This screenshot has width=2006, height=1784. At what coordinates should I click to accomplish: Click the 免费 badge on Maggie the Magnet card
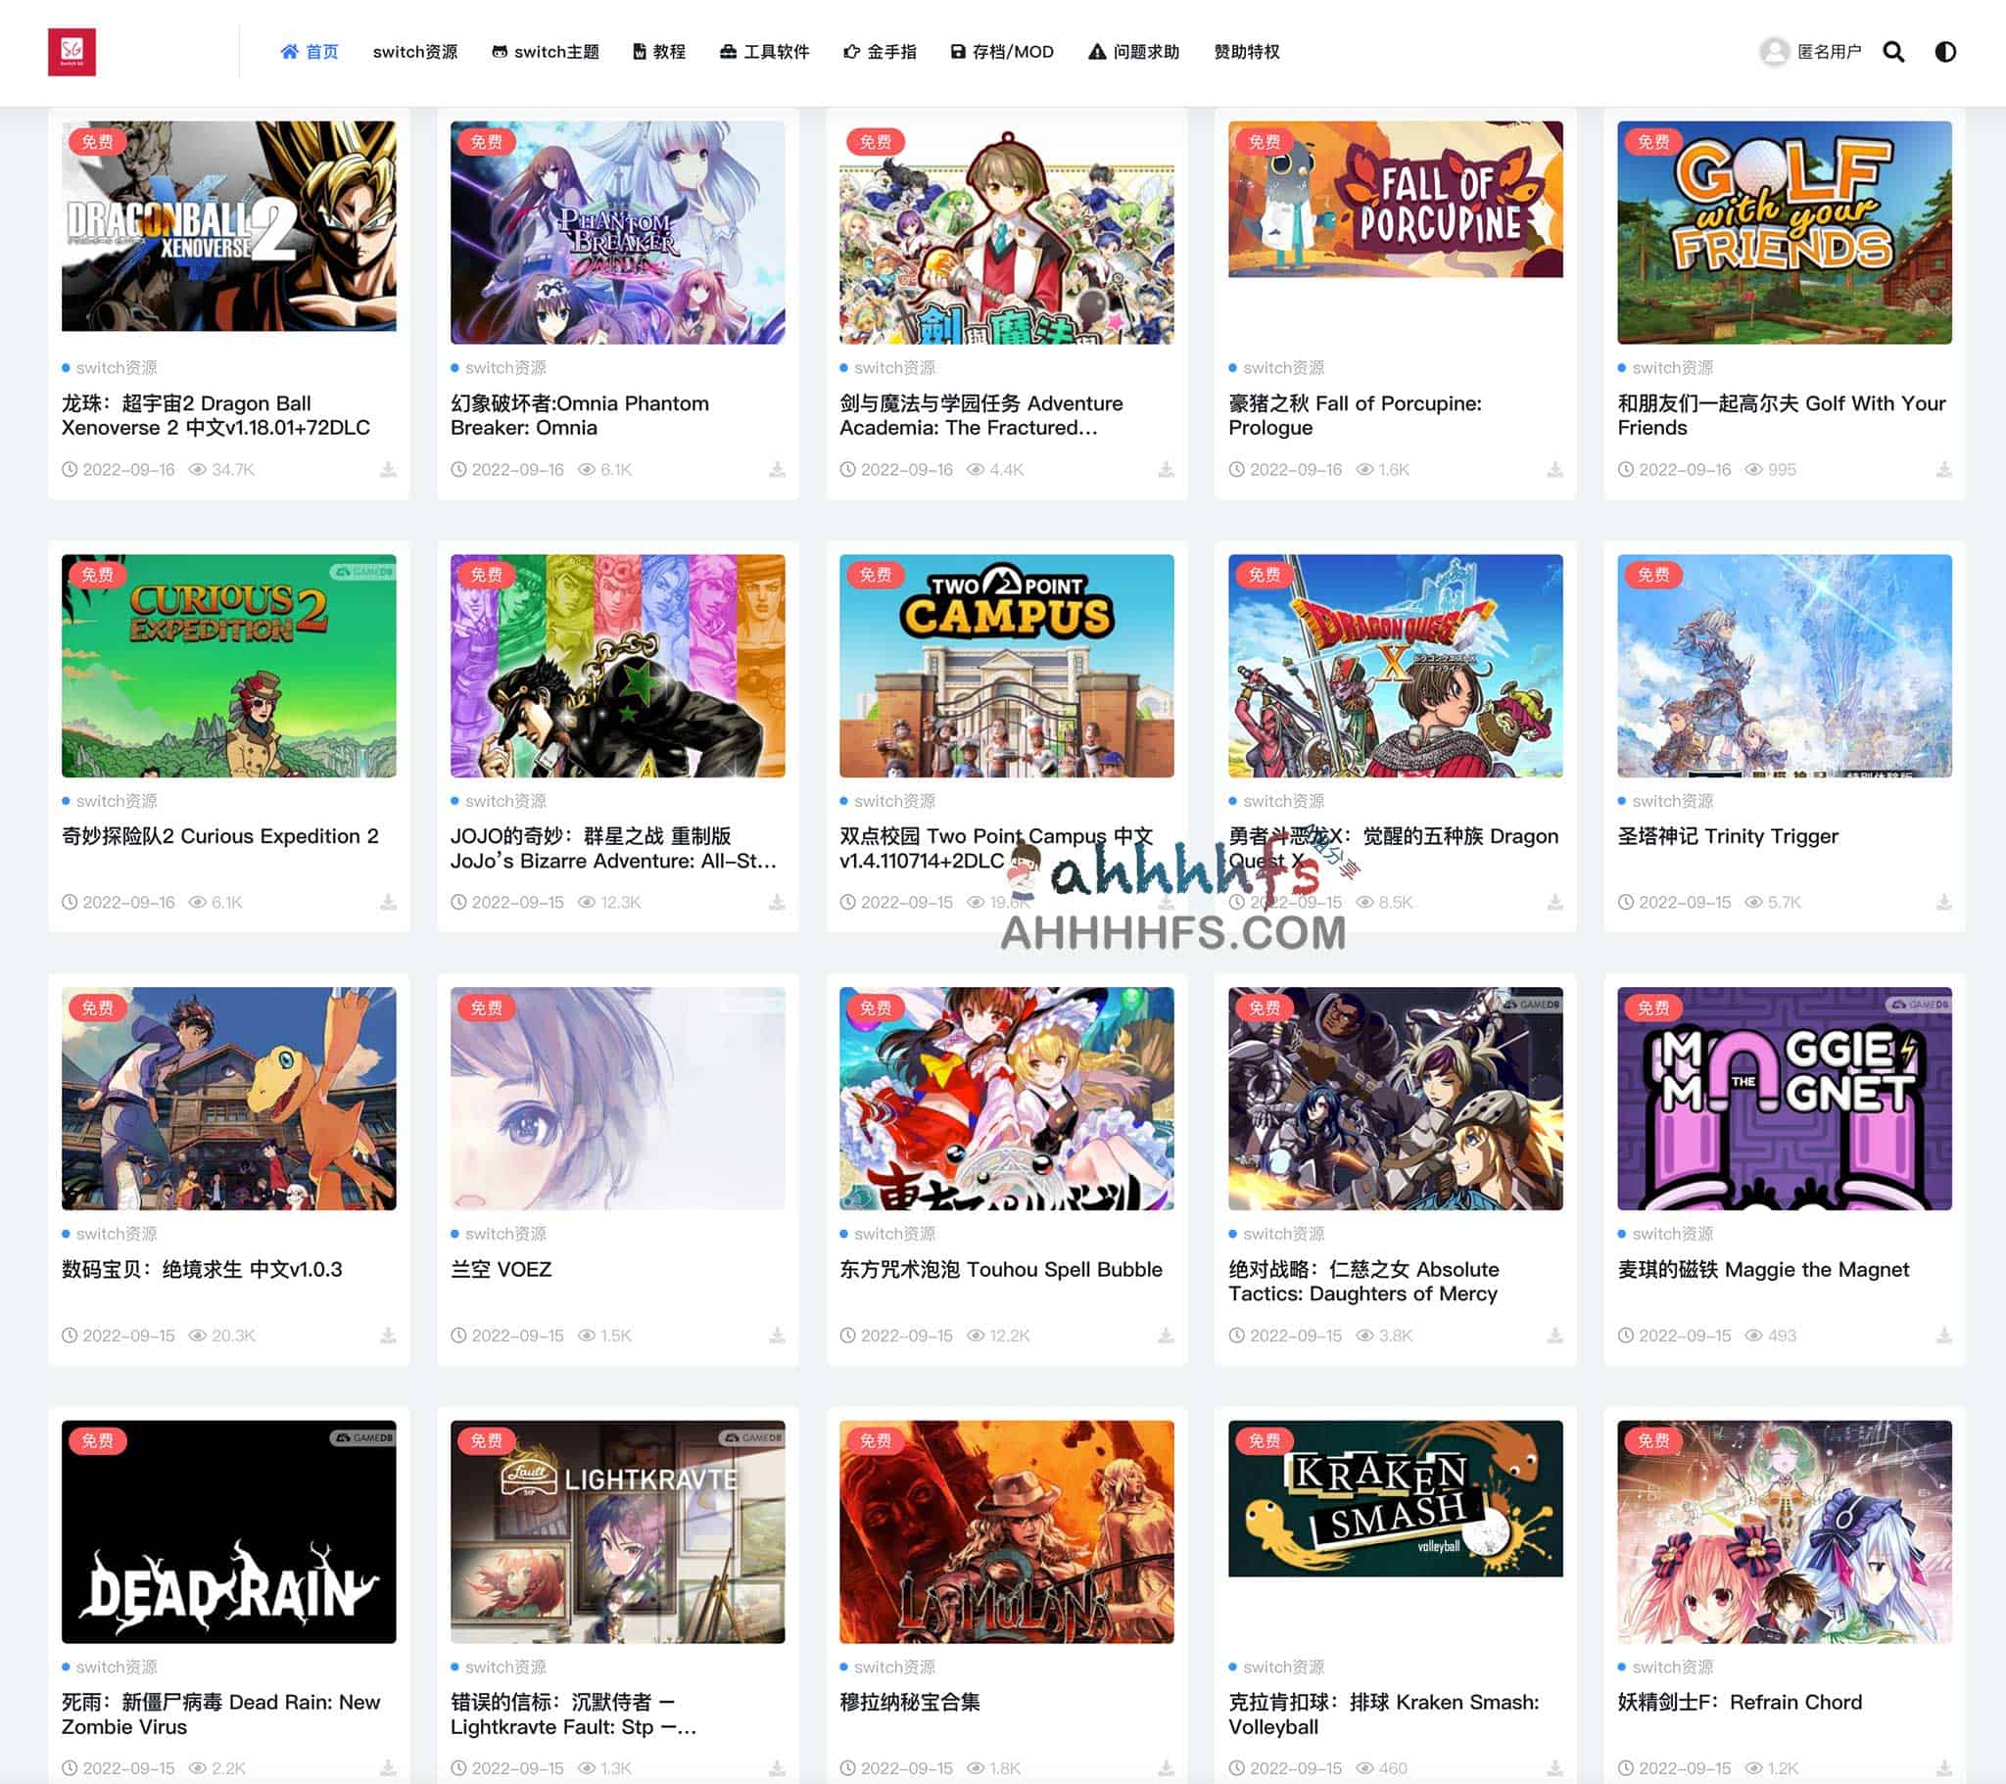coord(1652,1008)
